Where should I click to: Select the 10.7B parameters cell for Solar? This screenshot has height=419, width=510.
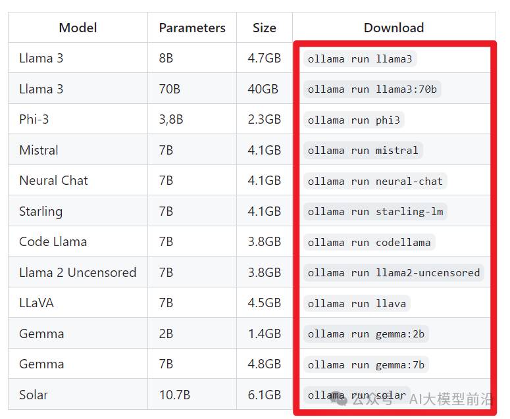(x=174, y=395)
